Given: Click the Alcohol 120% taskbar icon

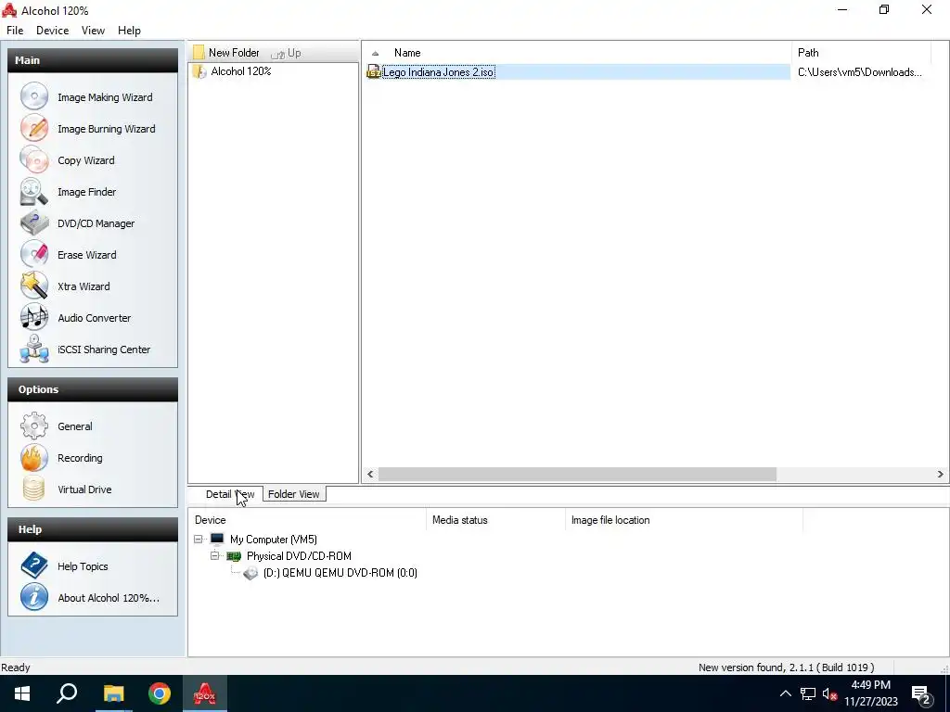Looking at the screenshot, I should tap(205, 693).
